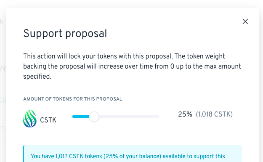Select the token amount slider handle

pos(94,117)
